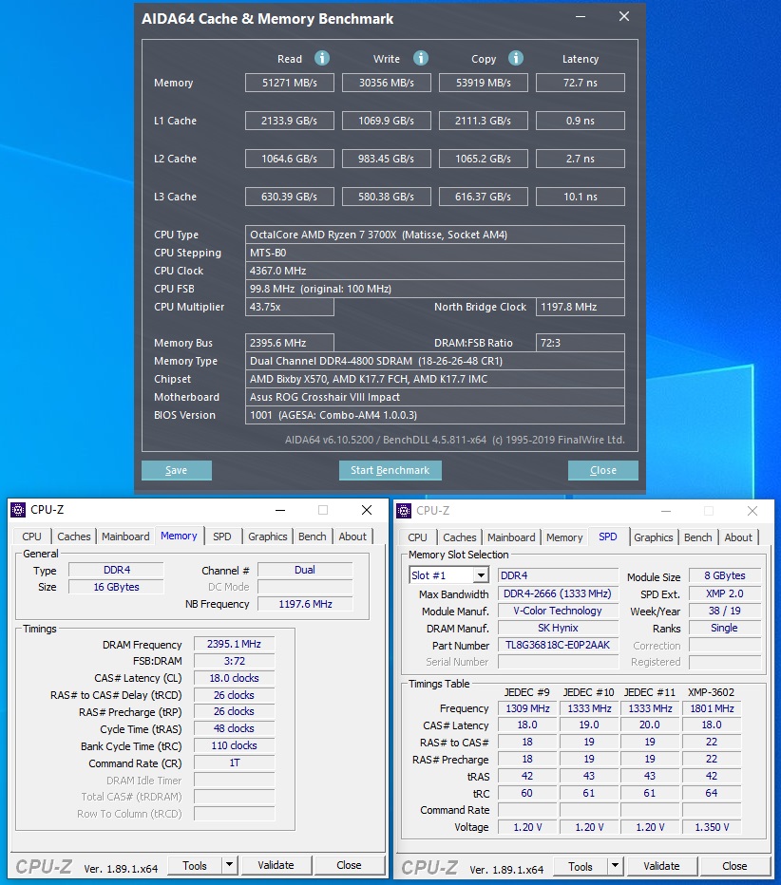Click Start Benchmark in AIDA64
Image resolution: width=781 pixels, height=885 pixels.
(x=390, y=470)
